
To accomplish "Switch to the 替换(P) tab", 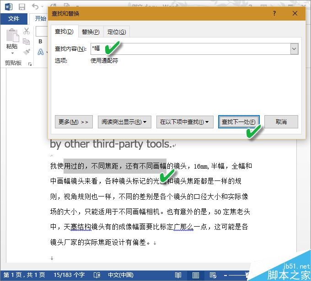I will point(91,32).
